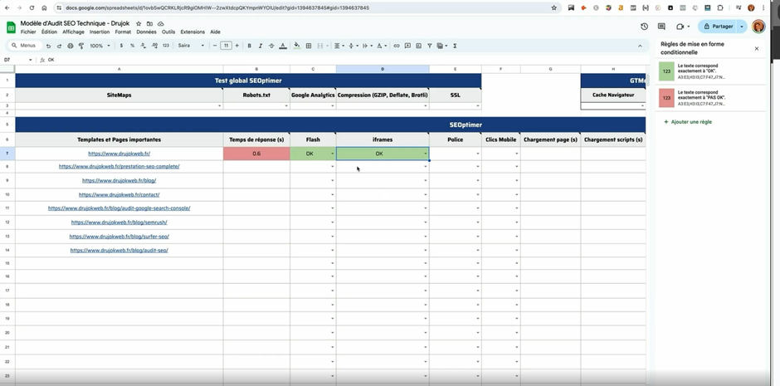Click the undo arrow icon

[x=48, y=46]
